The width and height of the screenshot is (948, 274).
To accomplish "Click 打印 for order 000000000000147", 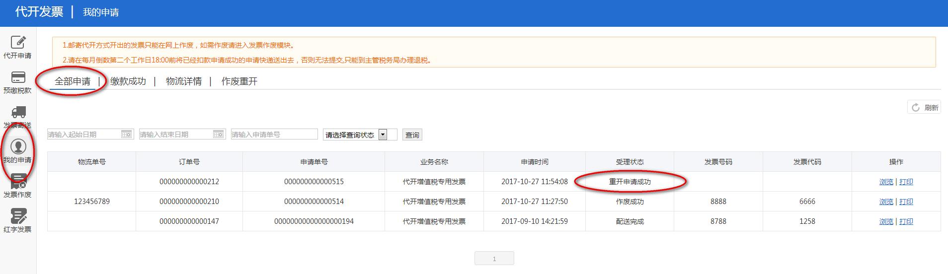I will click(906, 221).
